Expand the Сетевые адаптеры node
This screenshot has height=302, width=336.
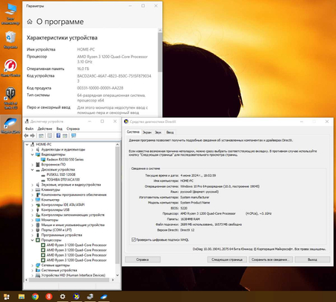[32, 265]
